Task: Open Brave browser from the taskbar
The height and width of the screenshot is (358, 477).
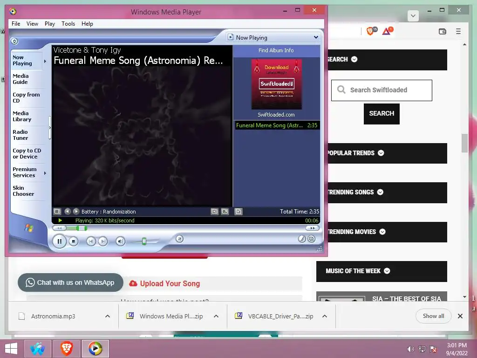Action: (67, 349)
